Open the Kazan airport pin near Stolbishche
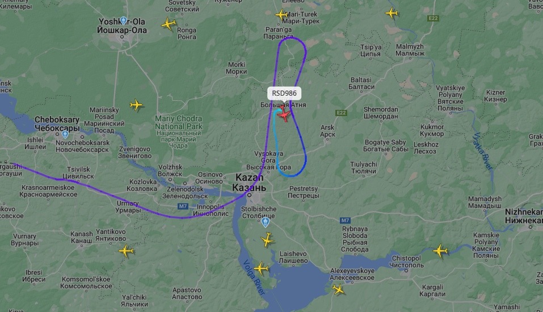Image resolution: width=543 pixels, height=312 pixels. click(x=266, y=222)
